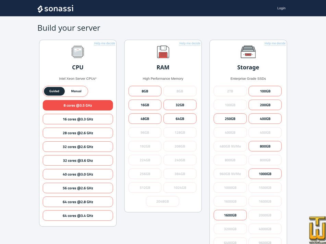
Task: Open Help me decide for RAM
Action: pyautogui.click(x=190, y=43)
